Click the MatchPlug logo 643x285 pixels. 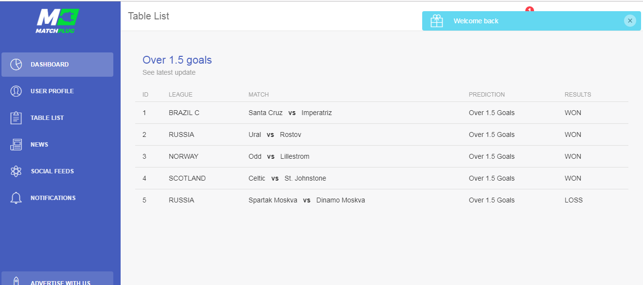tap(57, 20)
